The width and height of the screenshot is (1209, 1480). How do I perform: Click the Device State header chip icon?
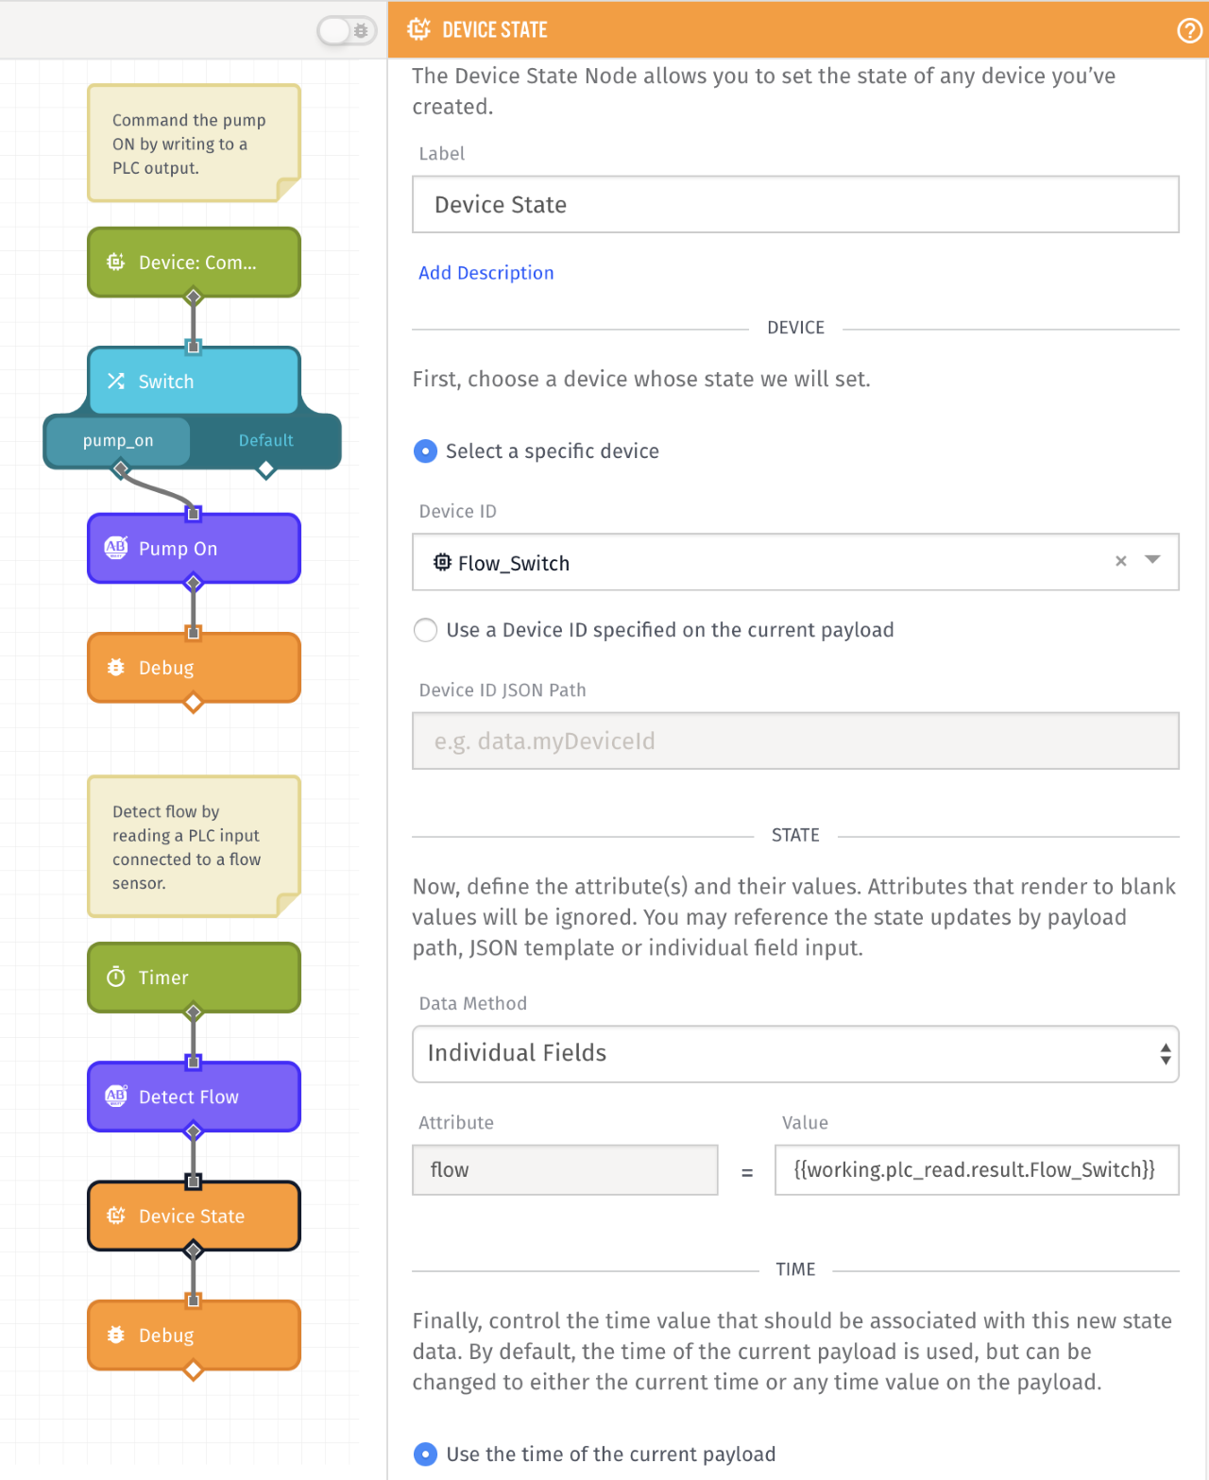click(418, 29)
